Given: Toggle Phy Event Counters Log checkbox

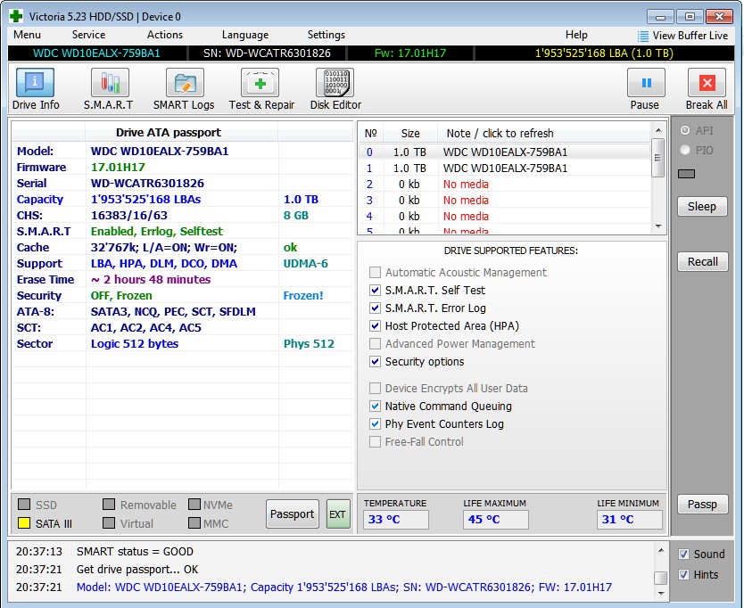Looking at the screenshot, I should pos(375,424).
